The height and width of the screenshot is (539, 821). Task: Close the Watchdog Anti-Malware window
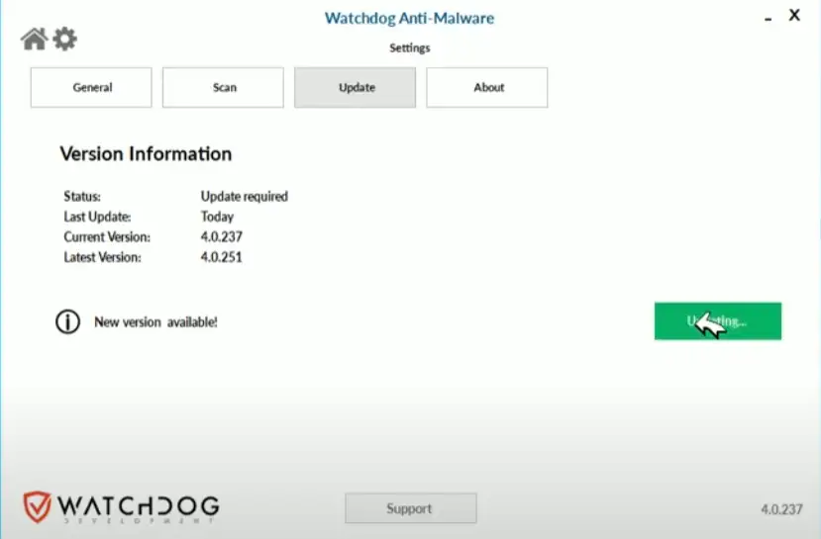coord(793,15)
